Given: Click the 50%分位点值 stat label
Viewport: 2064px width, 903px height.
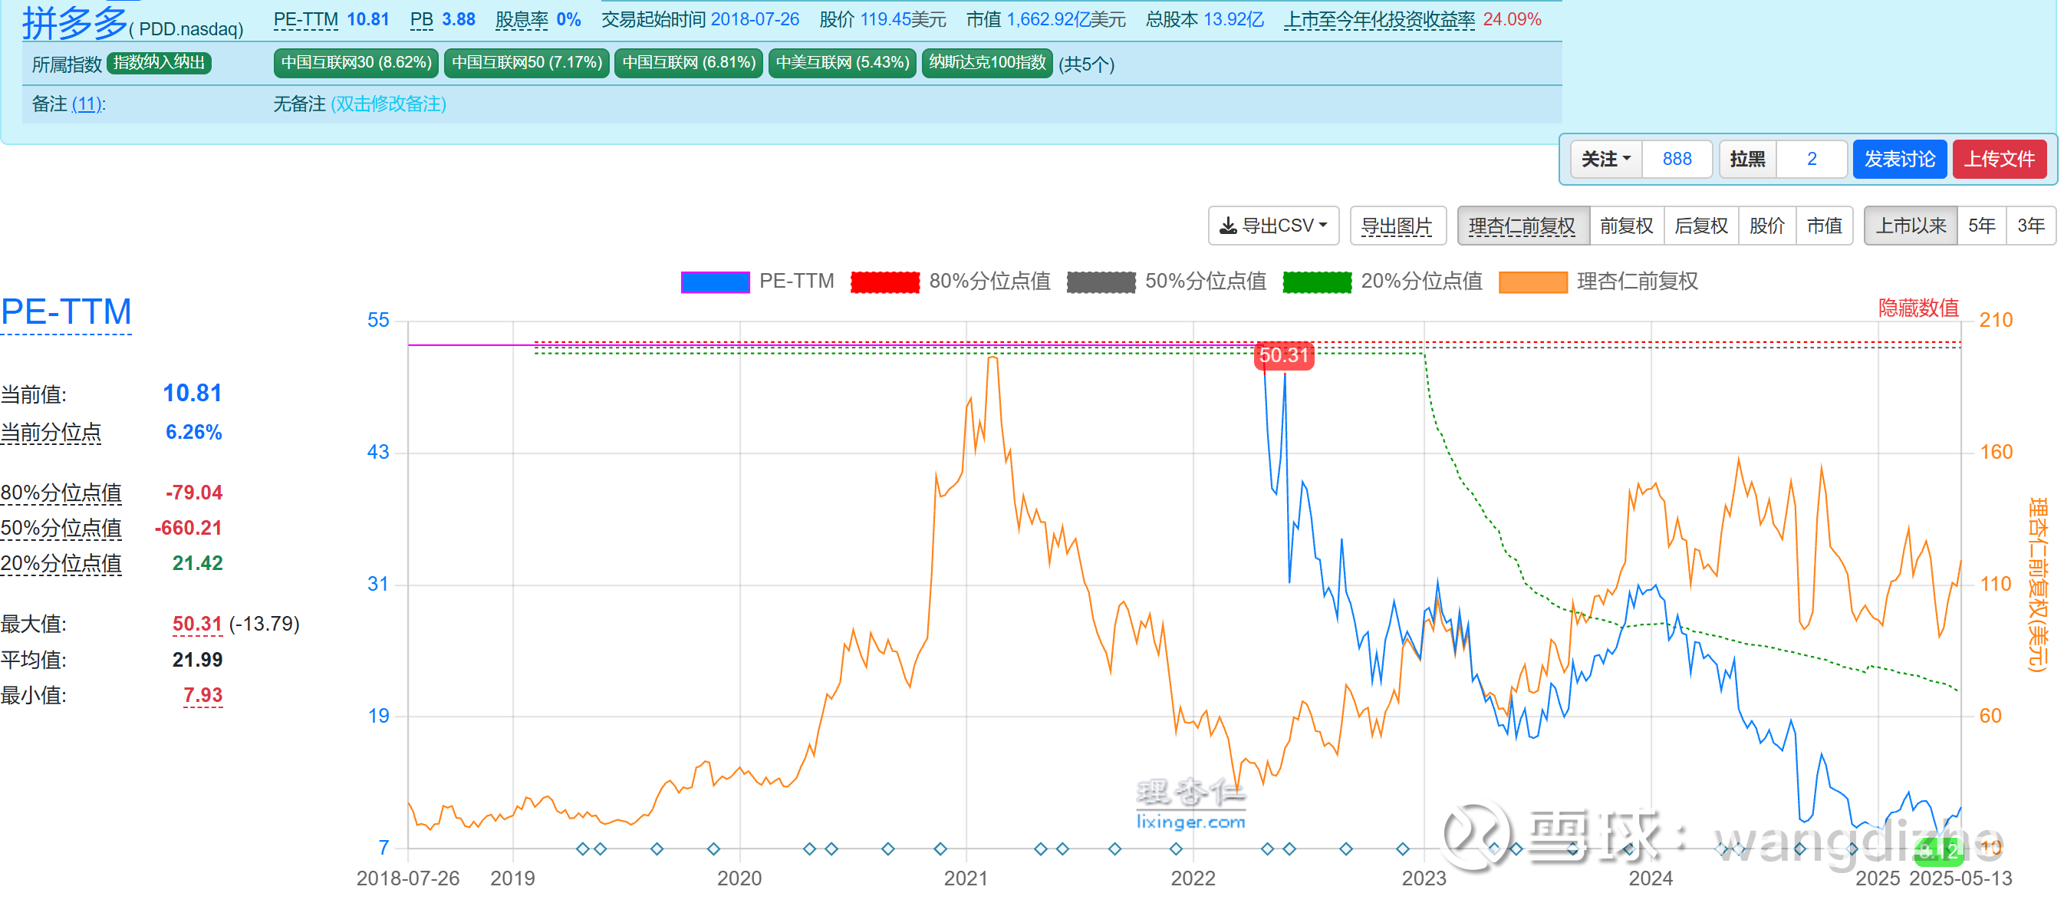Looking at the screenshot, I should pos(61,528).
